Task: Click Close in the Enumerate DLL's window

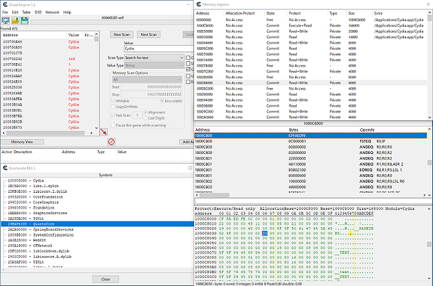Action: pyautogui.click(x=105, y=279)
